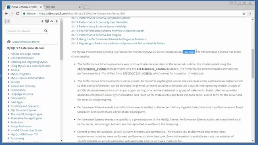Image resolution: width=258 pixels, height=145 pixels.
Task: Click the Documentation Home house icon
Action: click(x=9, y=41)
